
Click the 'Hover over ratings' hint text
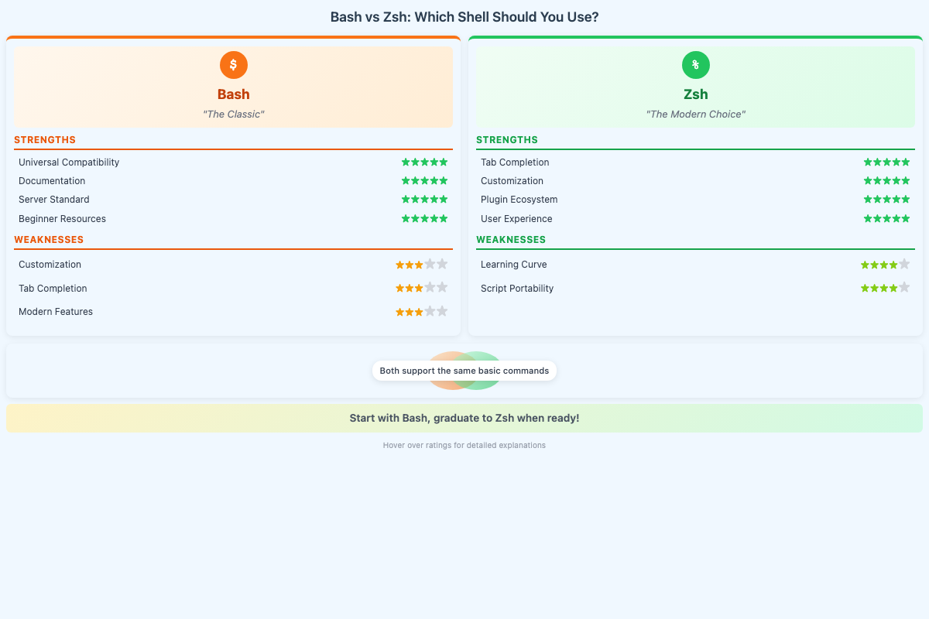click(x=464, y=445)
